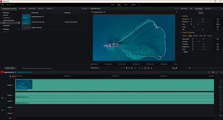Select the RGB colour correction tab

(x=201, y=36)
